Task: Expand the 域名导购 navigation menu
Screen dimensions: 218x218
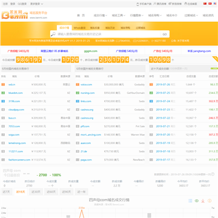Action: (155, 15)
